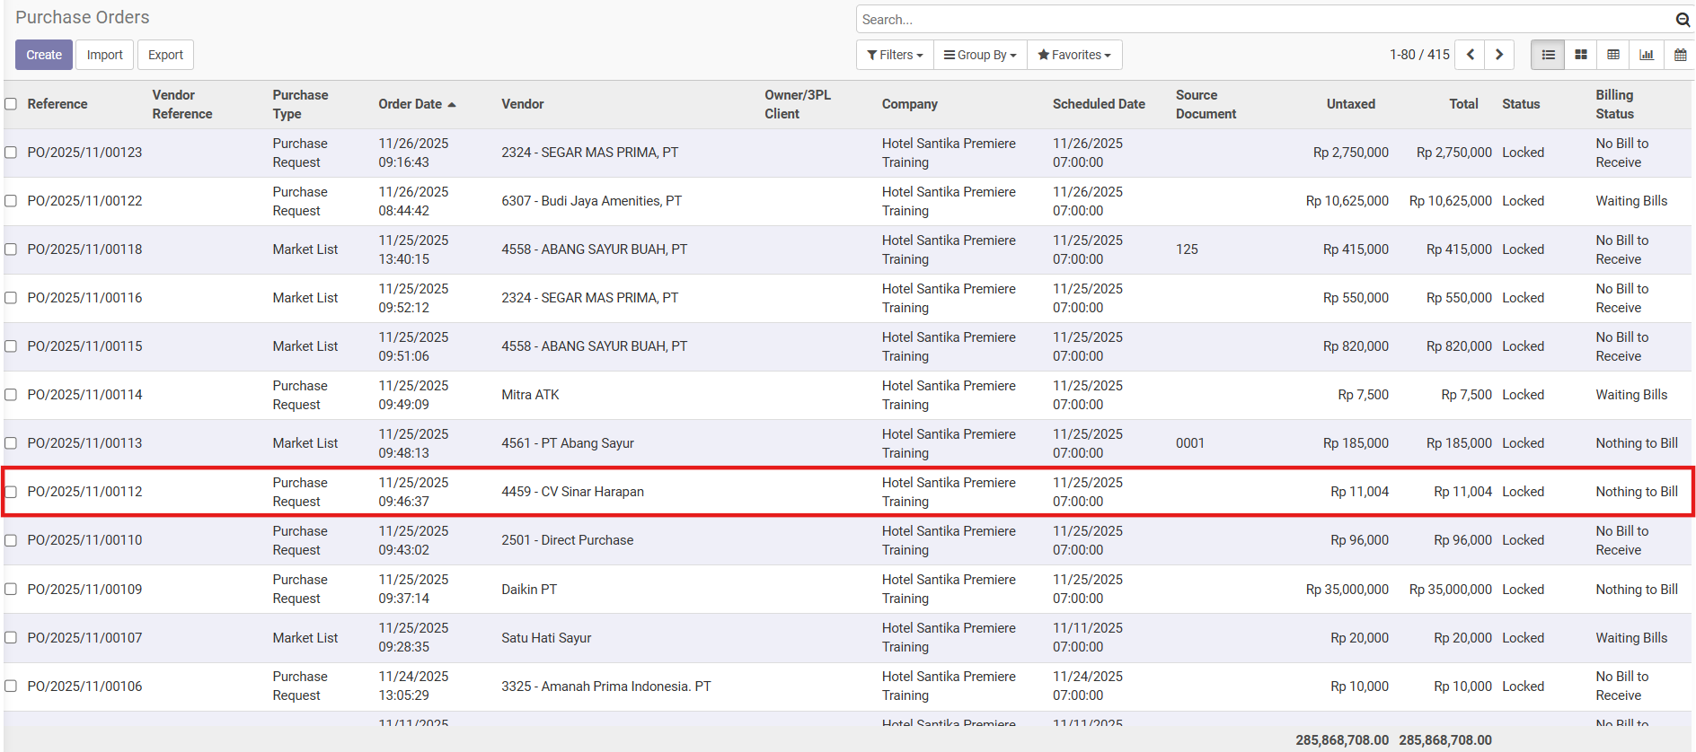Sort by Order Date column header

411,104
